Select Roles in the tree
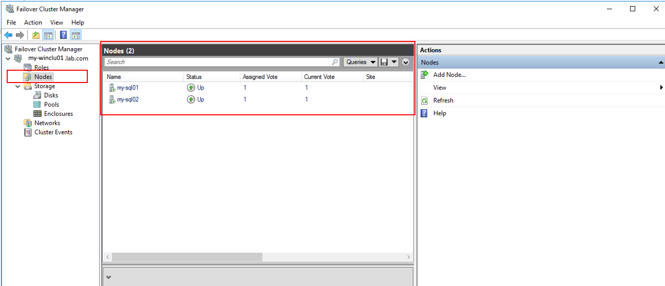 tap(42, 68)
